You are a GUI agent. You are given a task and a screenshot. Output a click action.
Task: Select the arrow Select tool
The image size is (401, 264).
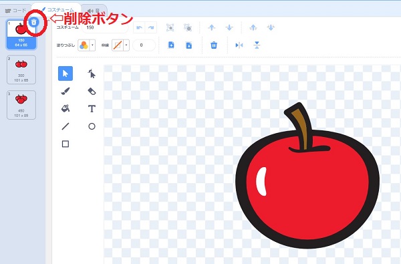click(x=65, y=74)
